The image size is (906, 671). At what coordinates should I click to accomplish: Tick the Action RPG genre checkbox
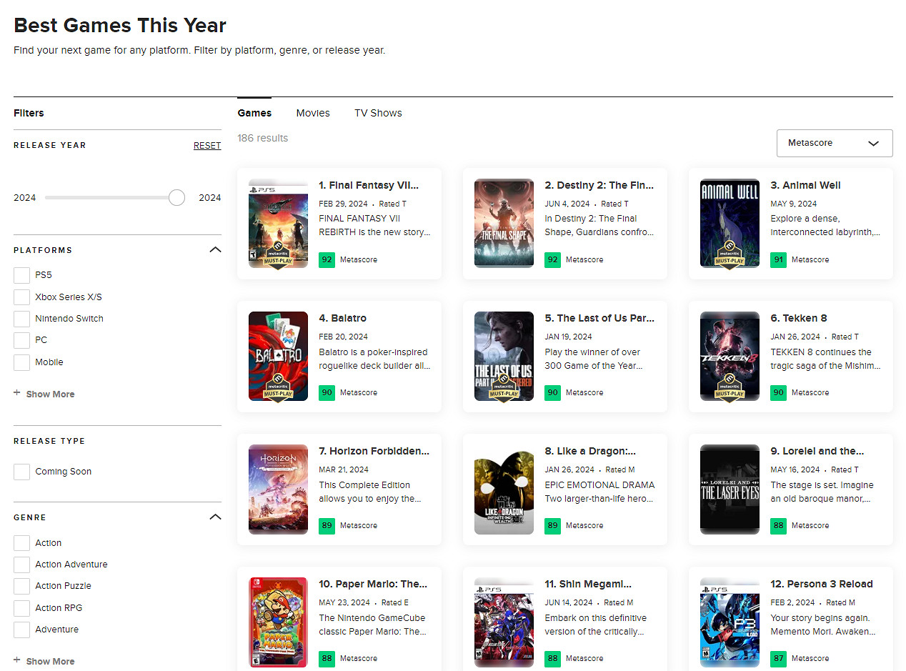point(22,608)
